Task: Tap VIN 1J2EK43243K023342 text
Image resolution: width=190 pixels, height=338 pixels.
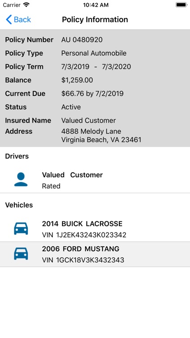Action: coord(84,235)
